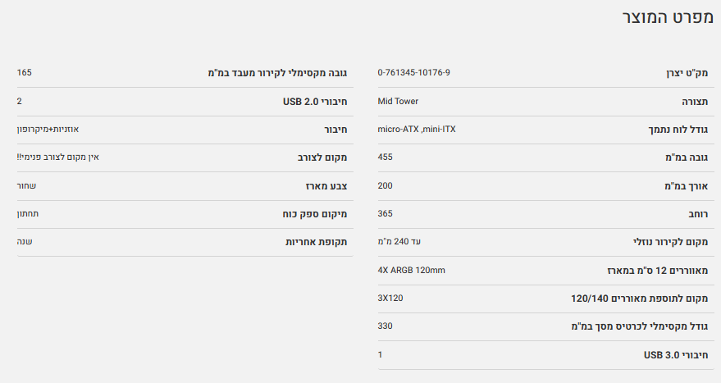Click the אוזניות+מיקרופון connection value
Viewport: 721px width, 383px height.
(48, 130)
